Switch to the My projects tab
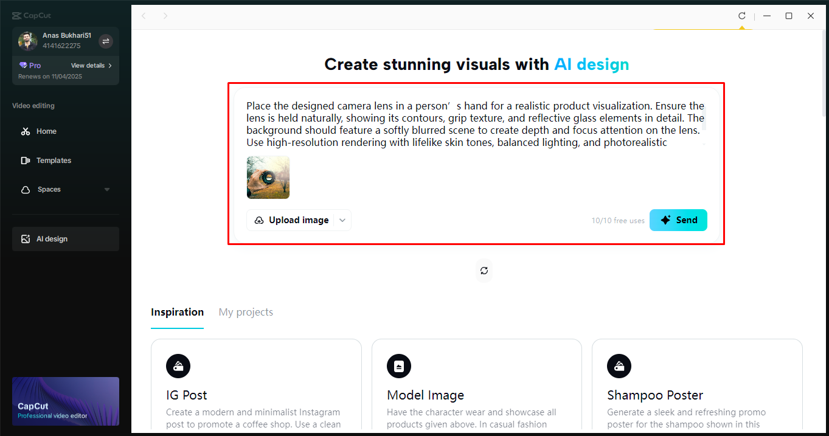This screenshot has height=436, width=829. tap(246, 312)
